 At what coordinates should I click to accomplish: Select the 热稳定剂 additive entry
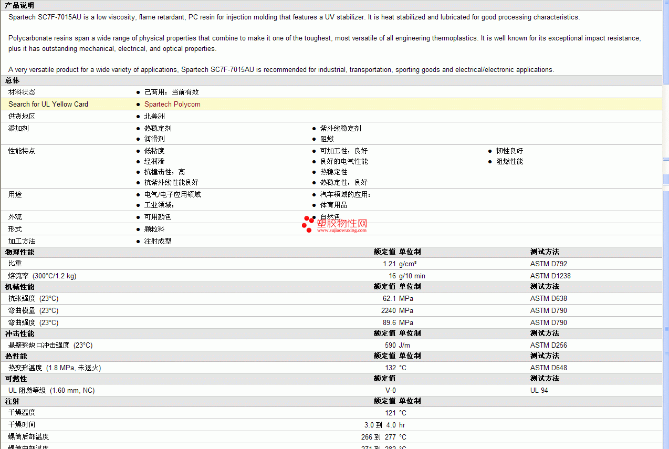point(158,128)
